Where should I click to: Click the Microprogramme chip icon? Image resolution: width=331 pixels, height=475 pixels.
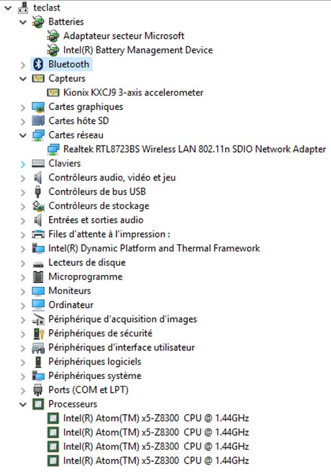click(38, 276)
